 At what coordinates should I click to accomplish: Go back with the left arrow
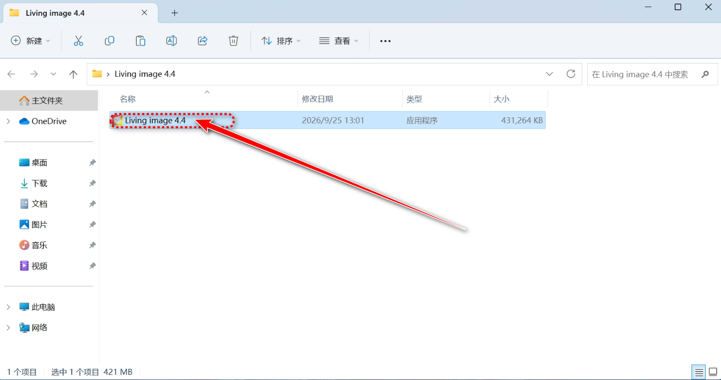pyautogui.click(x=11, y=74)
